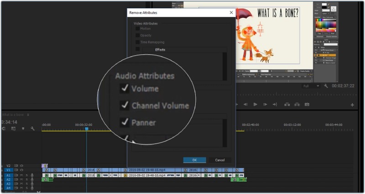365x194 pixels.
Task: Select the green clip at end of A2
Action: tap(239, 179)
